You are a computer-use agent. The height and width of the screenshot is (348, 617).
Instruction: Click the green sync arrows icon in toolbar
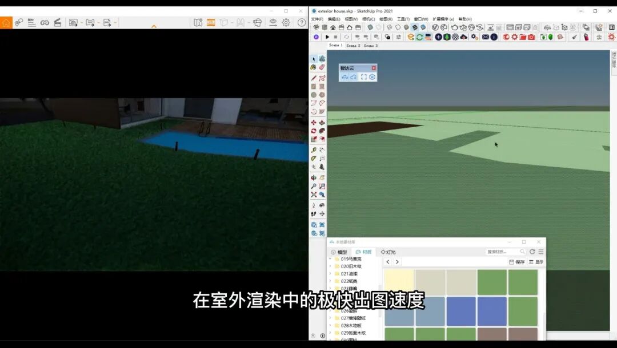pos(419,37)
